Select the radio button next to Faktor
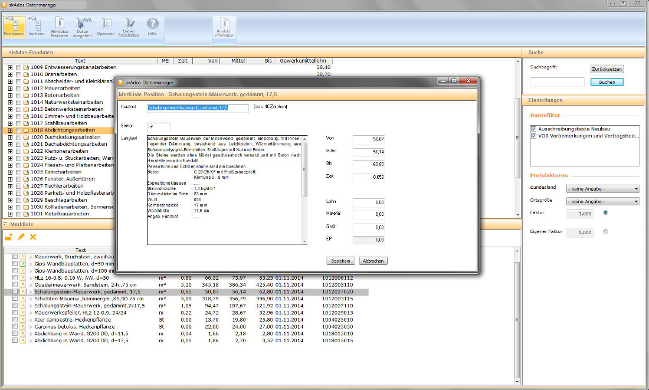This screenshot has height=390, width=649. pos(605,212)
